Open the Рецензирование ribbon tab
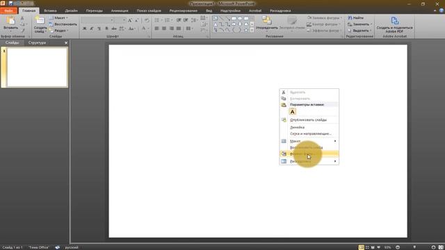 point(184,11)
